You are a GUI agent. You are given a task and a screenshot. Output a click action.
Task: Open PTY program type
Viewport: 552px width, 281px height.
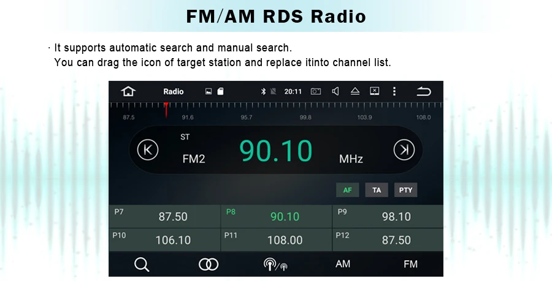click(x=405, y=190)
